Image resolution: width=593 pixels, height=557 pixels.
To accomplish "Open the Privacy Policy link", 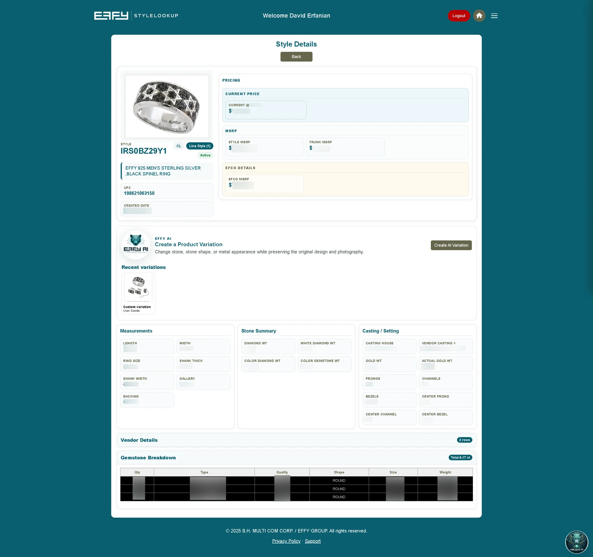I will pos(286,541).
